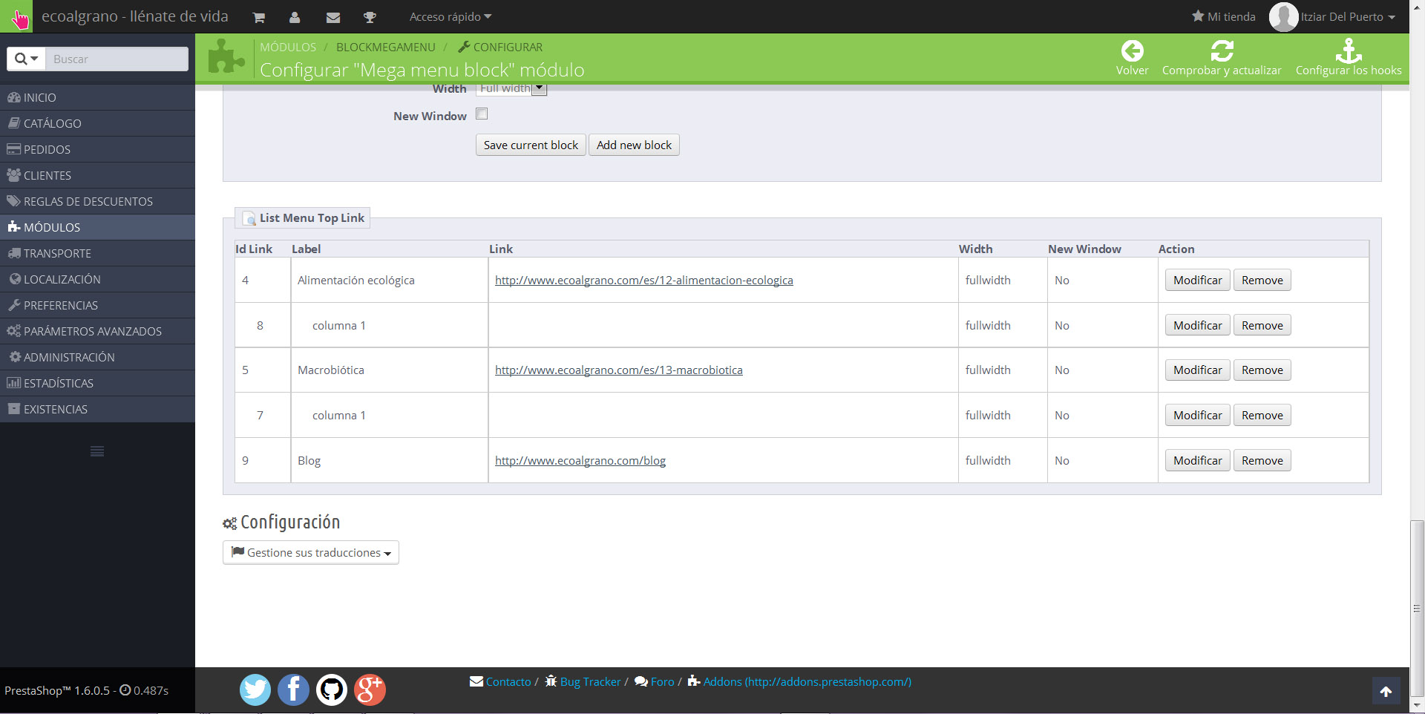Open the Catálogo menu item
Image resolution: width=1425 pixels, height=714 pixels.
pos(97,123)
